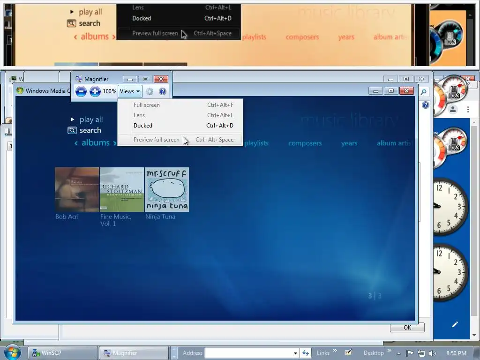Image resolution: width=480 pixels, height=360 pixels.
Task: Click the network tray icon
Action: click(x=421, y=353)
